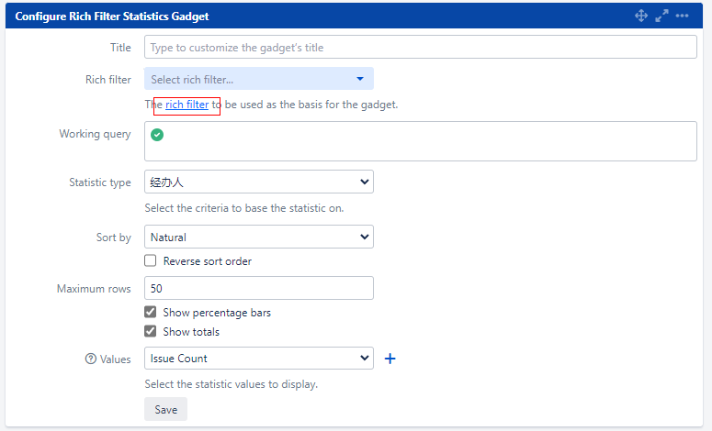
Task: Click the move gadget crosshair icon
Action: pos(641,16)
